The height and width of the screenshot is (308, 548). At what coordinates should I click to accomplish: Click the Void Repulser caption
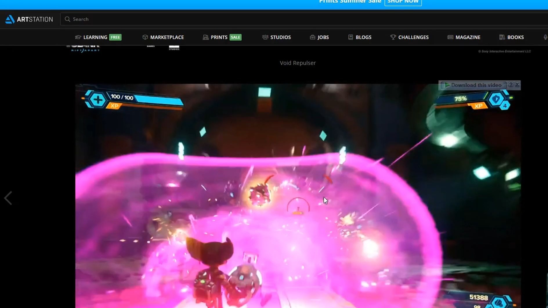point(298,63)
